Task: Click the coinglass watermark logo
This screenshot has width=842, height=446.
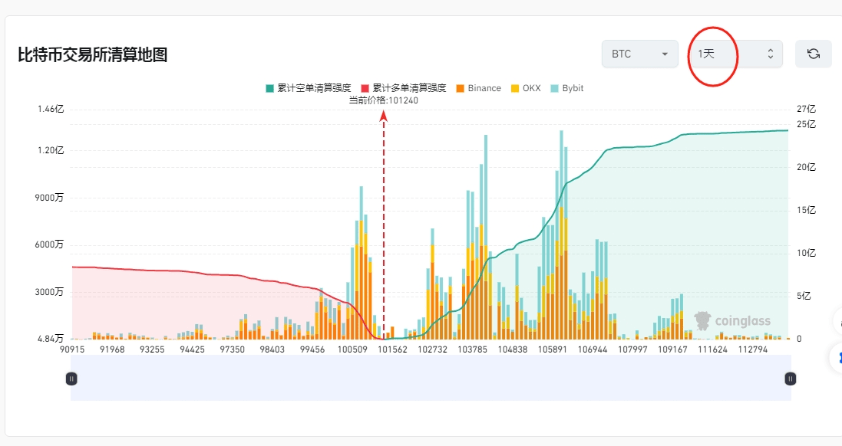Action: pos(732,320)
